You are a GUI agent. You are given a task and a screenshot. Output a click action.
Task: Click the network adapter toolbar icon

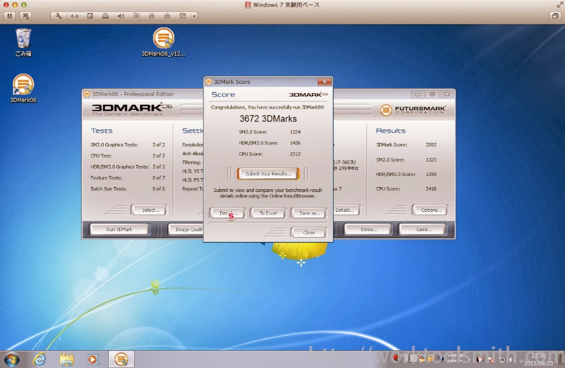(74, 16)
